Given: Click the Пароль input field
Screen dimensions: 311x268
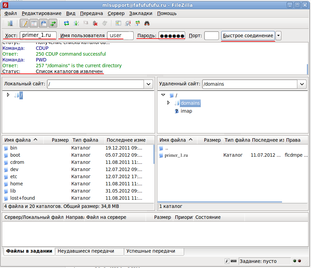Looking at the screenshot, I should pyautogui.click(x=172, y=36).
